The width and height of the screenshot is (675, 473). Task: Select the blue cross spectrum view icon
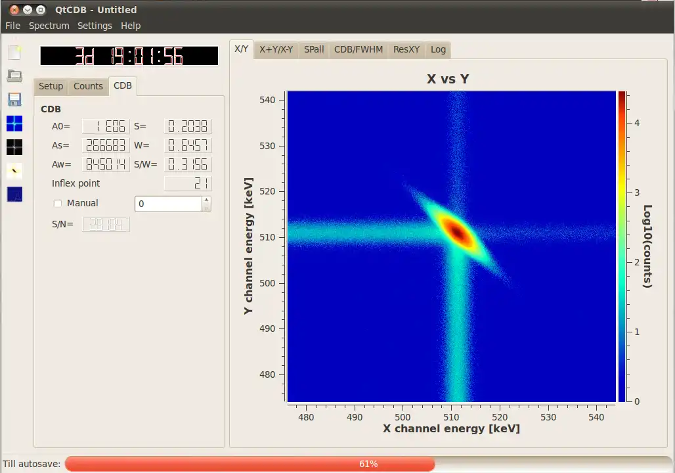pos(14,124)
